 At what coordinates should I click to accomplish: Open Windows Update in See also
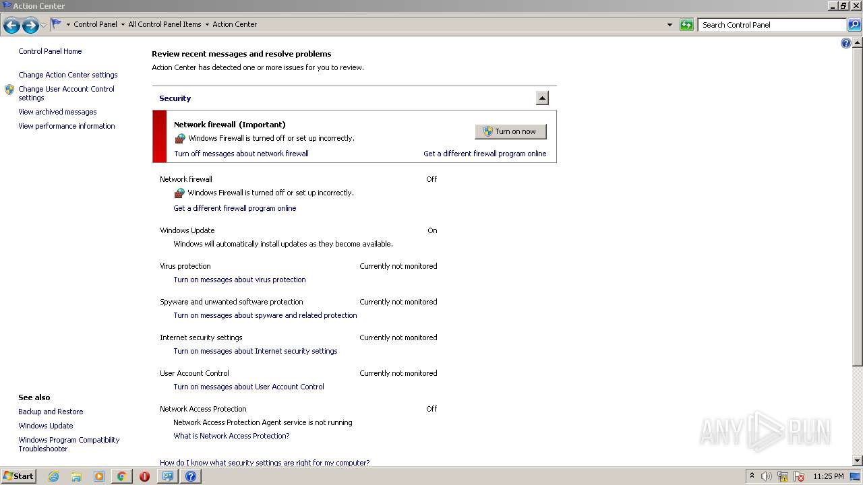46,426
